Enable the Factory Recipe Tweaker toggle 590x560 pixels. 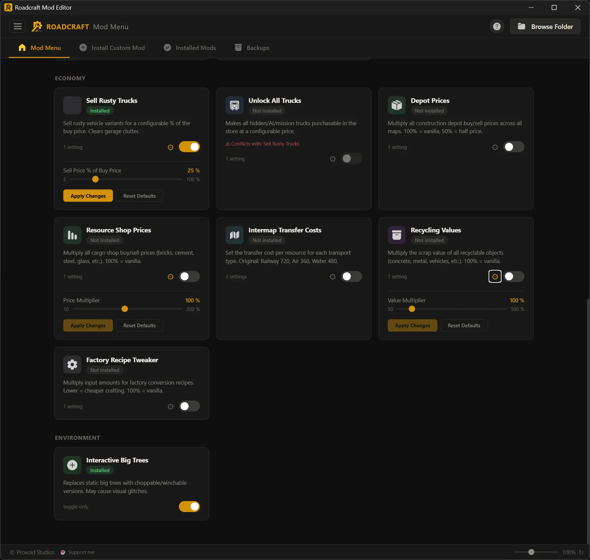click(x=189, y=406)
